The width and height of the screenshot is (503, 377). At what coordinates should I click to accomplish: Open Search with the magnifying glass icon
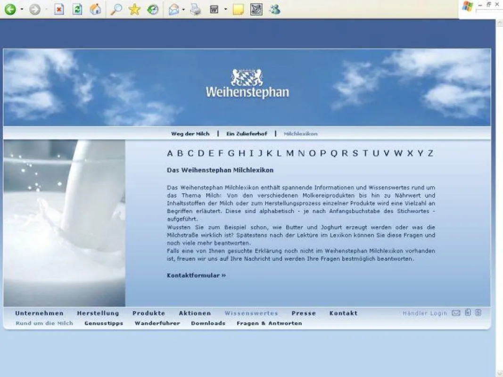116,9
